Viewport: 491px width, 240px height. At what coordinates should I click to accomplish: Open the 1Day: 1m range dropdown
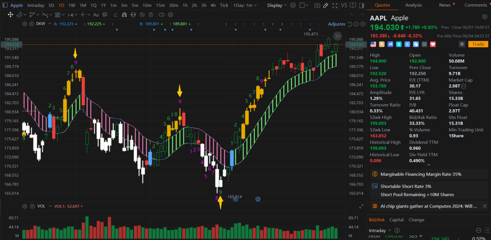click(x=245, y=5)
